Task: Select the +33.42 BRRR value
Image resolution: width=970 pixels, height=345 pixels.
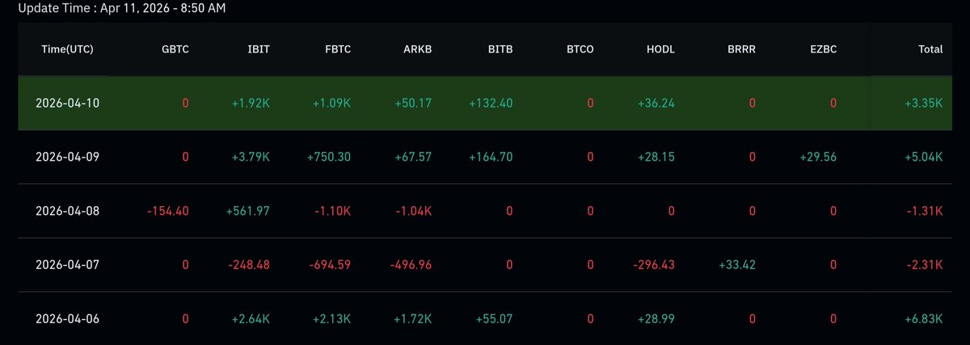Action: 736,265
